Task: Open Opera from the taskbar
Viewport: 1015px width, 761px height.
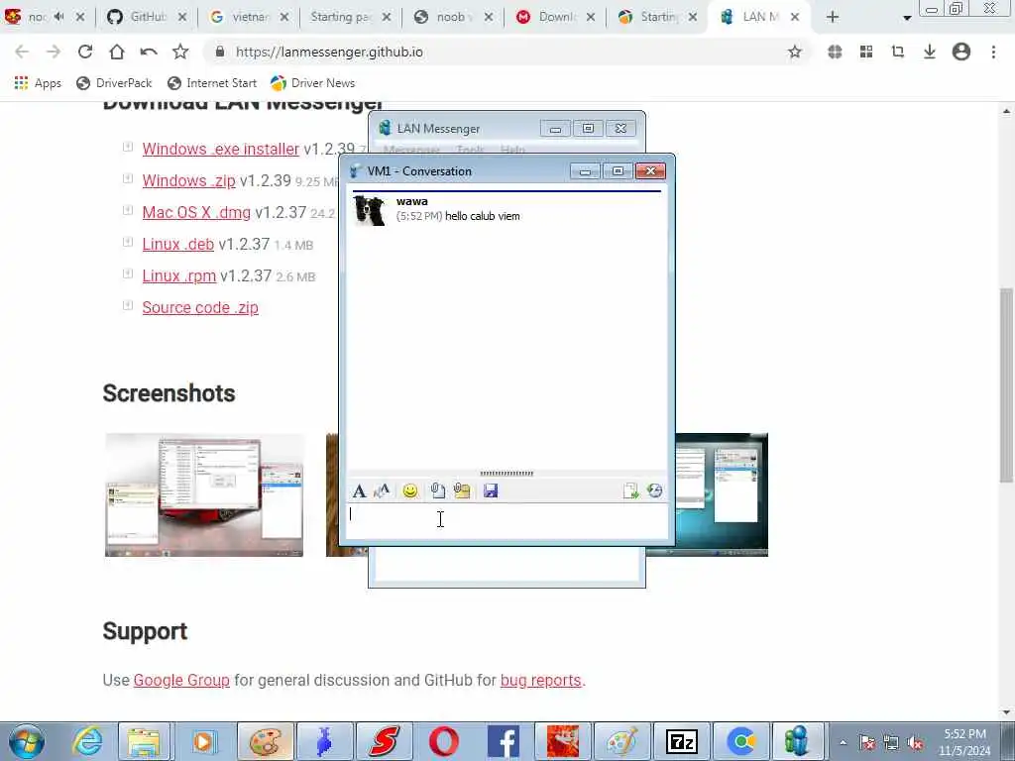Action: (443, 741)
